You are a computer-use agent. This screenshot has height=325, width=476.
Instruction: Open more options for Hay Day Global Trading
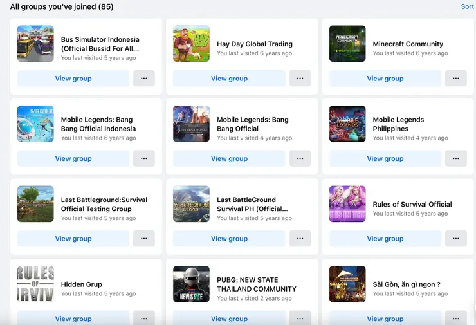point(300,79)
